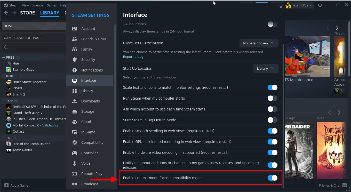Click the Big Picture monitor icon in title bar

pos(320,5)
